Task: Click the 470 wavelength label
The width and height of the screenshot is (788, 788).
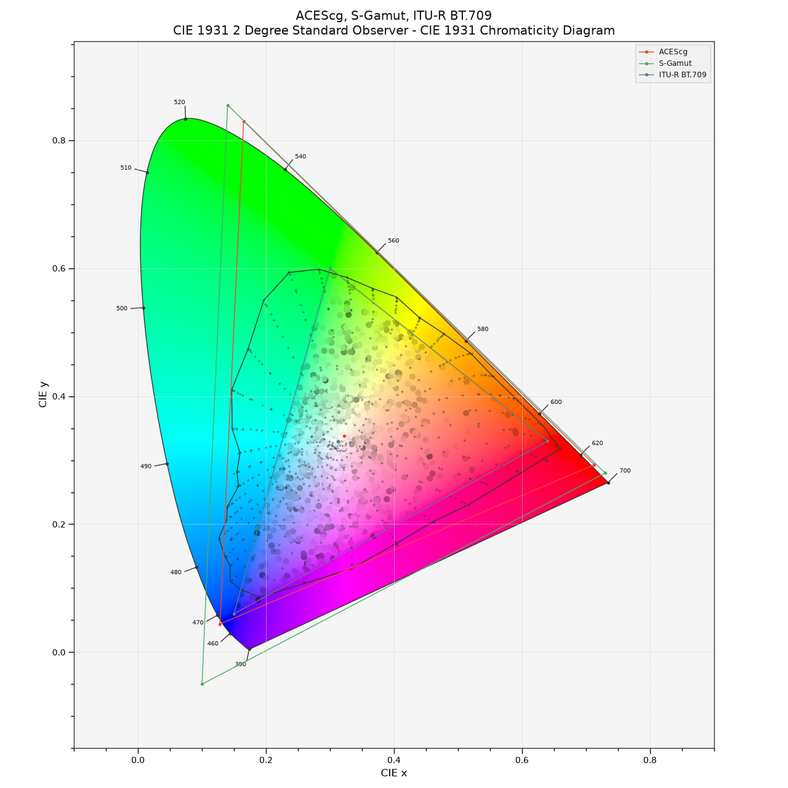Action: click(x=198, y=622)
